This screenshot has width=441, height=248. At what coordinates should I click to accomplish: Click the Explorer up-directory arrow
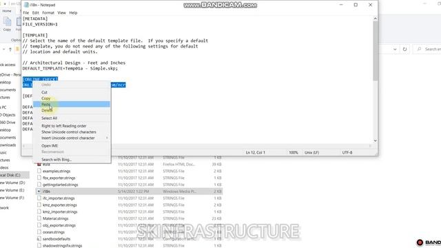(x=10, y=50)
